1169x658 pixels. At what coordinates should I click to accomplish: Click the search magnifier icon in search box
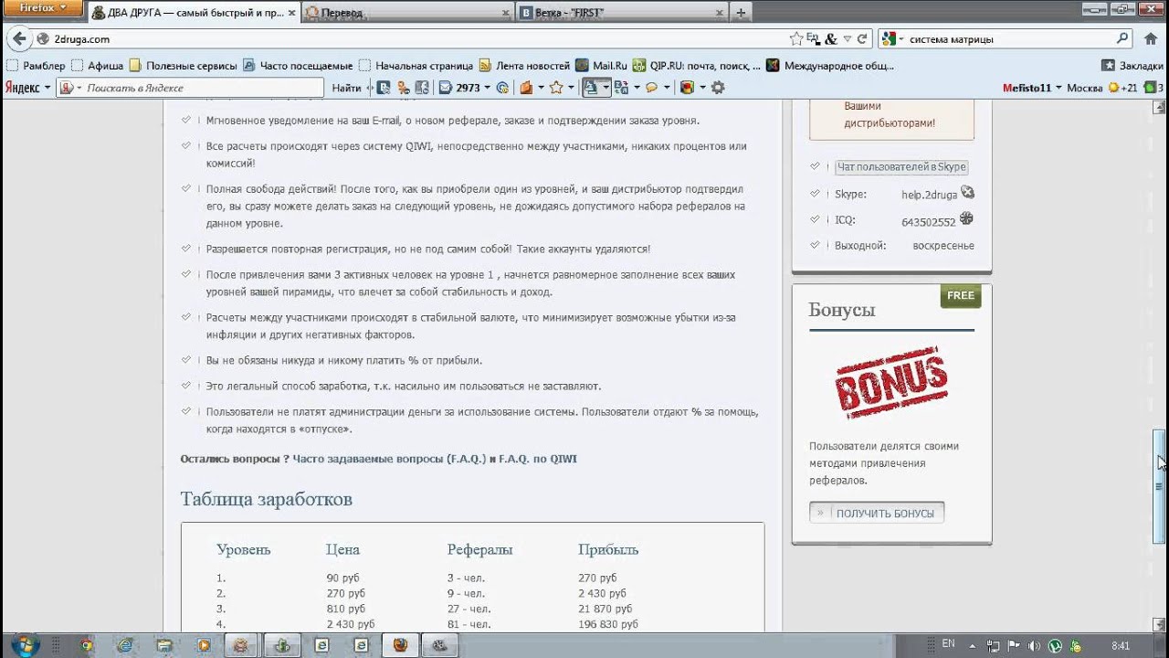(1122, 39)
